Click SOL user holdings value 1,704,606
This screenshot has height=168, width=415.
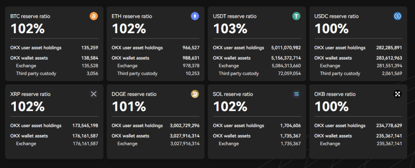[290, 125]
